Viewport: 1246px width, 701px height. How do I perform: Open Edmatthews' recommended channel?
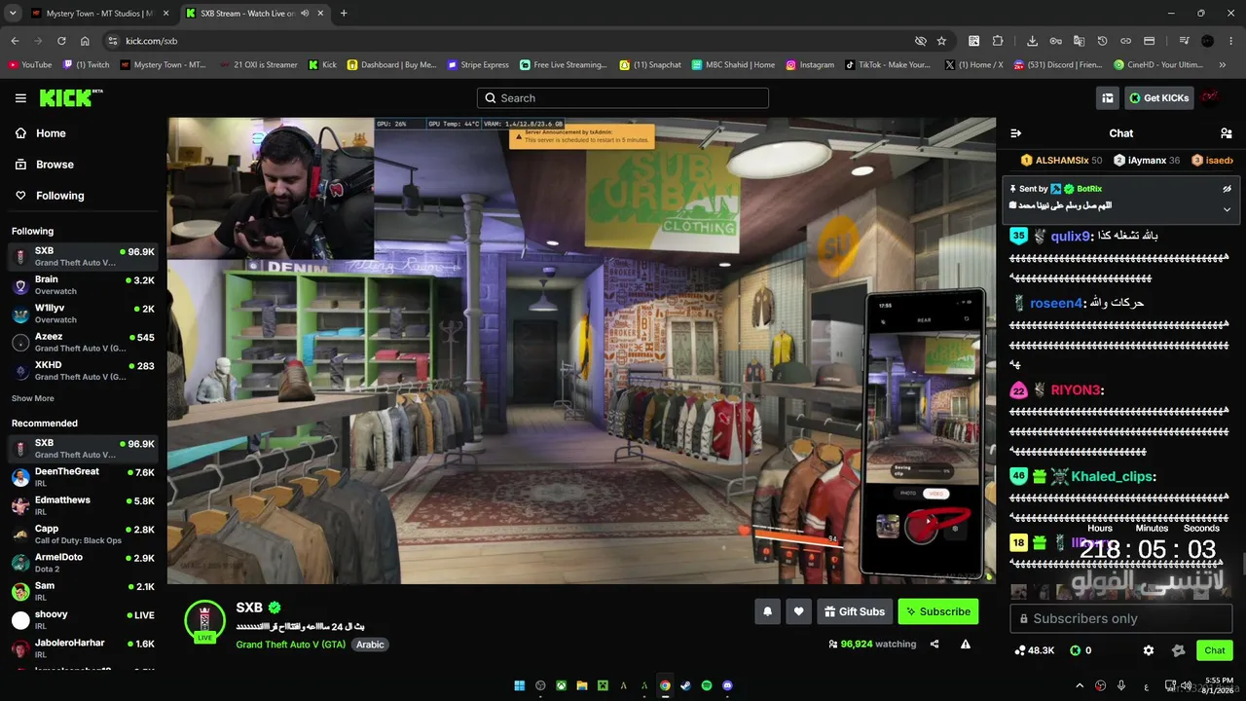click(x=83, y=505)
